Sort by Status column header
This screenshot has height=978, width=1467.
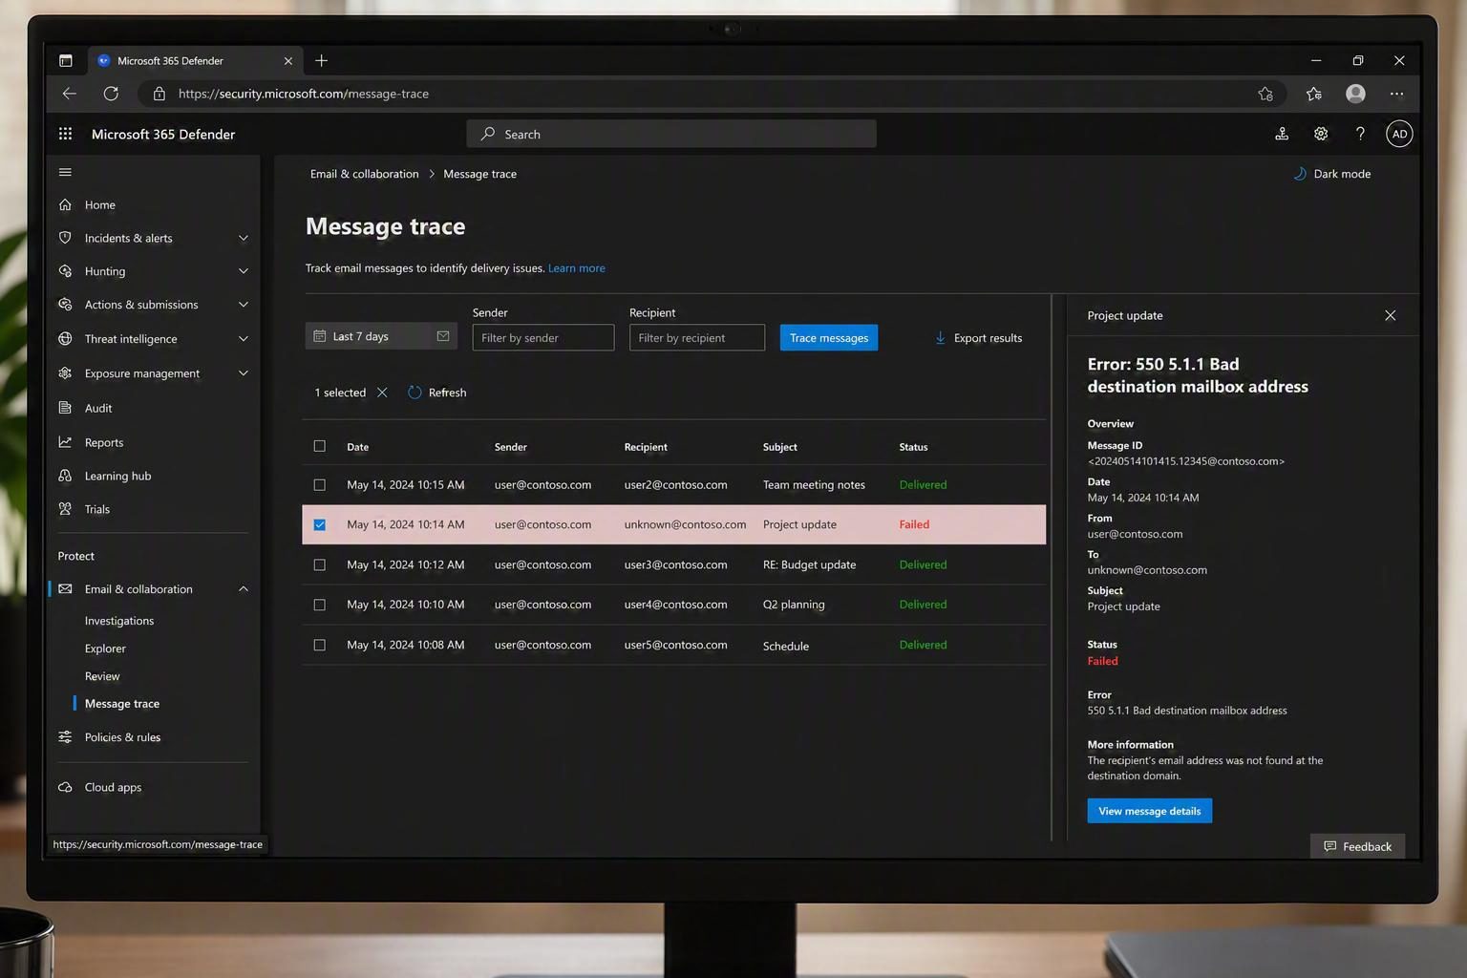click(x=913, y=447)
